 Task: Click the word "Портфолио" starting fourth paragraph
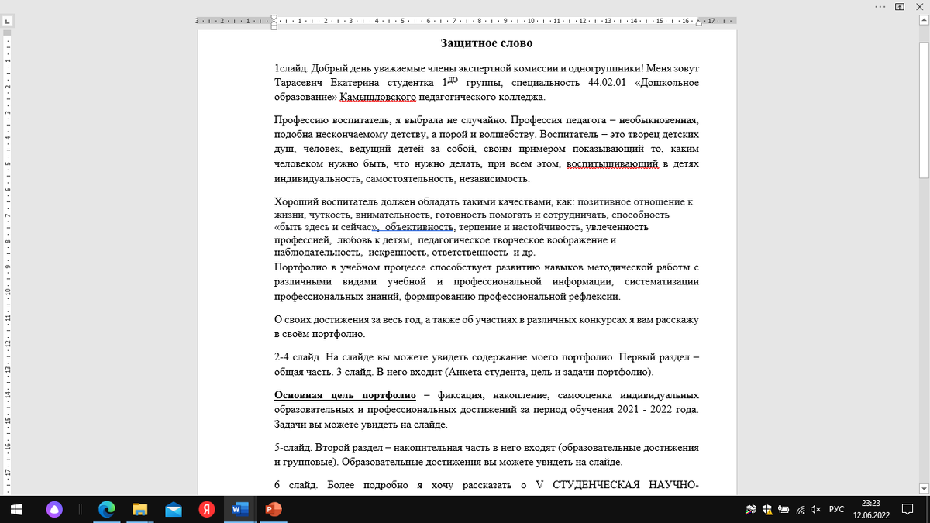pos(300,267)
